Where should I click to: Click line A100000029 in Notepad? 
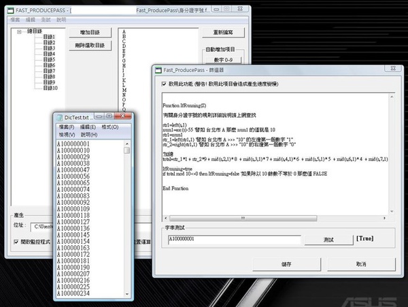coord(73,157)
